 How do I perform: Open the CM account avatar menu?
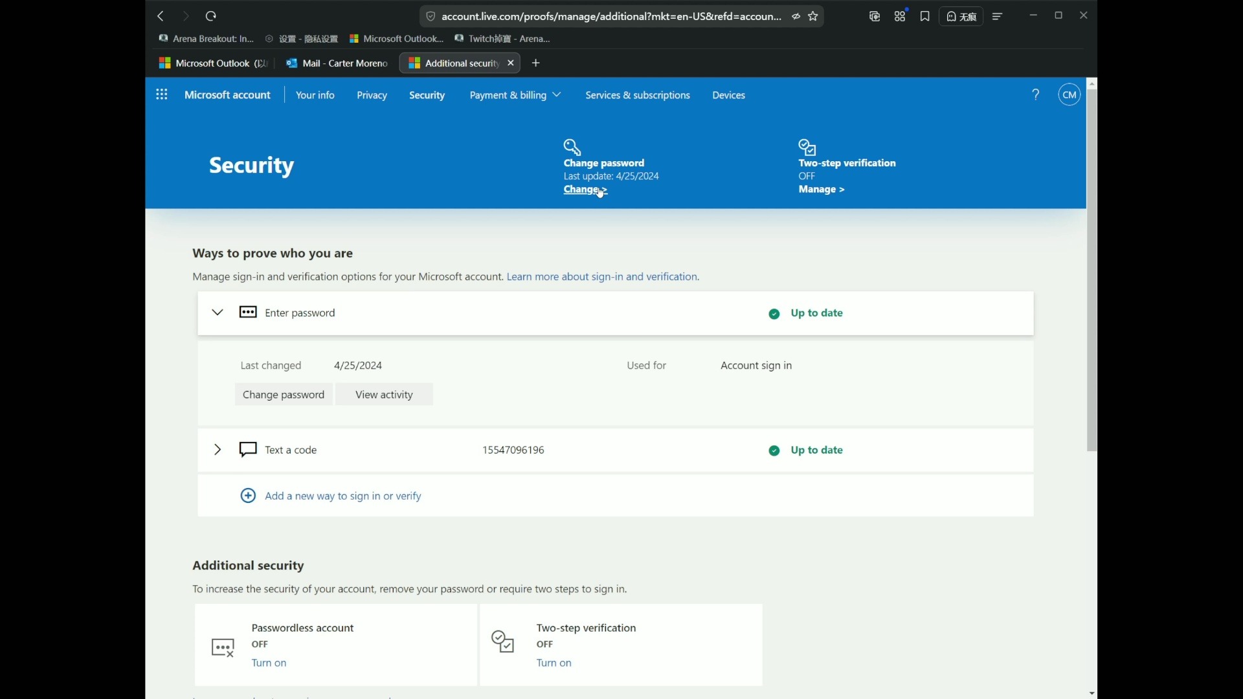(1069, 95)
